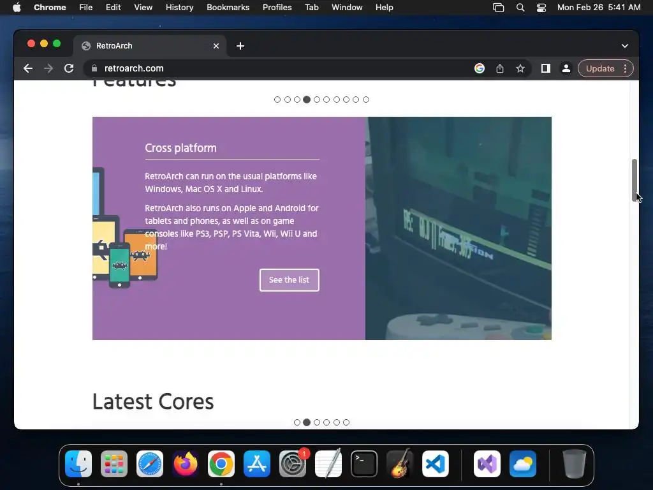Open the History menu
653x490 pixels.
click(179, 8)
